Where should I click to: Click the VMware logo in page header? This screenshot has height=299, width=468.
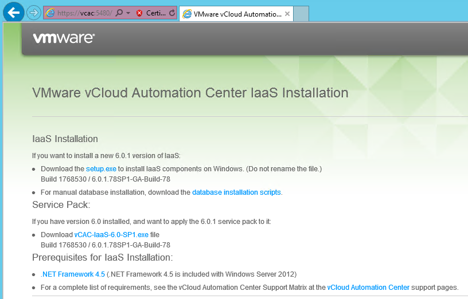click(64, 38)
